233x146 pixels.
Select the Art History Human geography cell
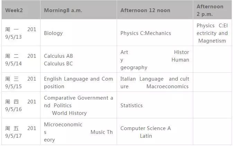155,59
